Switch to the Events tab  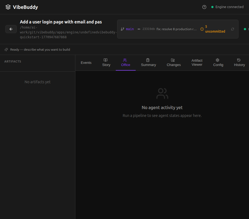click(86, 62)
